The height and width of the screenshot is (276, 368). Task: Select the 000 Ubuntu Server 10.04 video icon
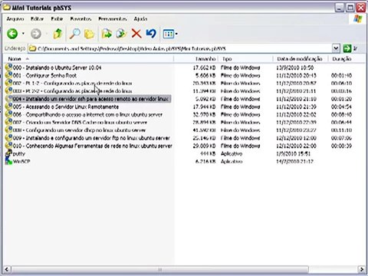8,67
